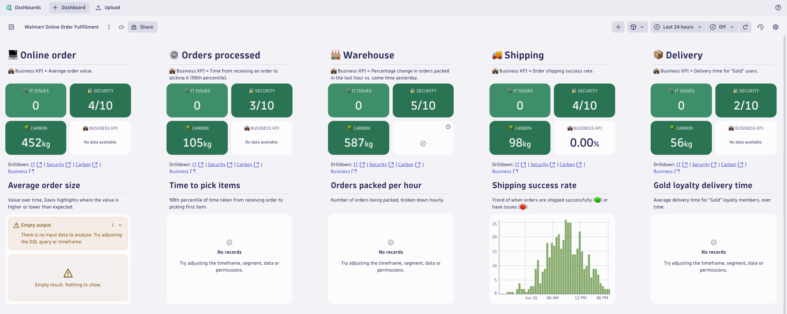
Task: Click the Upload menu item
Action: [108, 8]
